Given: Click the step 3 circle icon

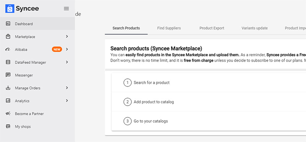Looking at the screenshot, I should coord(127,121).
